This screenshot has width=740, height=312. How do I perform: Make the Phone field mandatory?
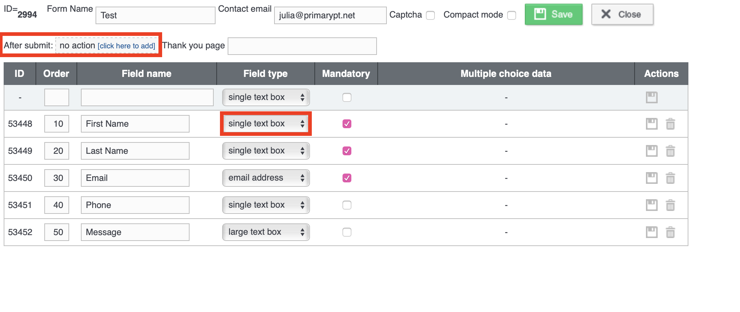click(347, 205)
